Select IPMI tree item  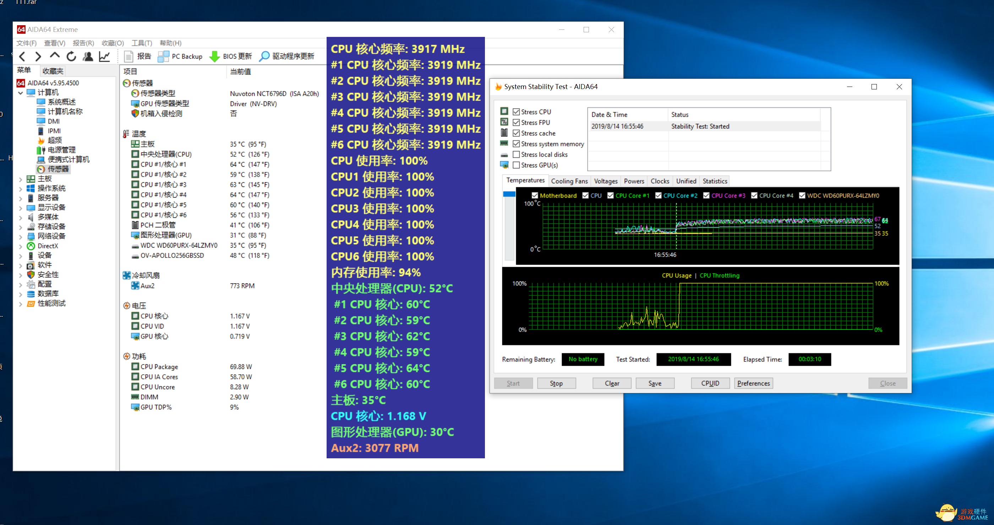[x=54, y=131]
